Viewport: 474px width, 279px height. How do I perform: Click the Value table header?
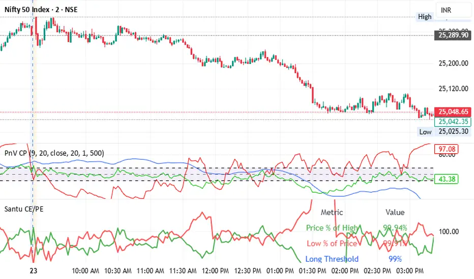395,213
